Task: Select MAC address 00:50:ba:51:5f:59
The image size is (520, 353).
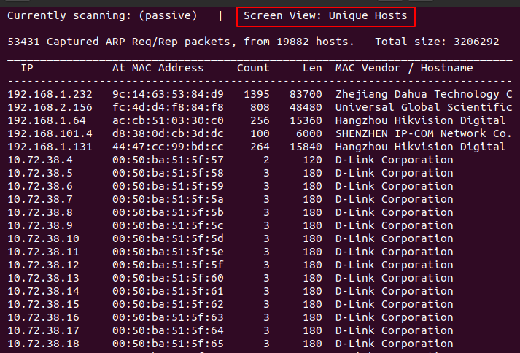Action: pyautogui.click(x=168, y=186)
